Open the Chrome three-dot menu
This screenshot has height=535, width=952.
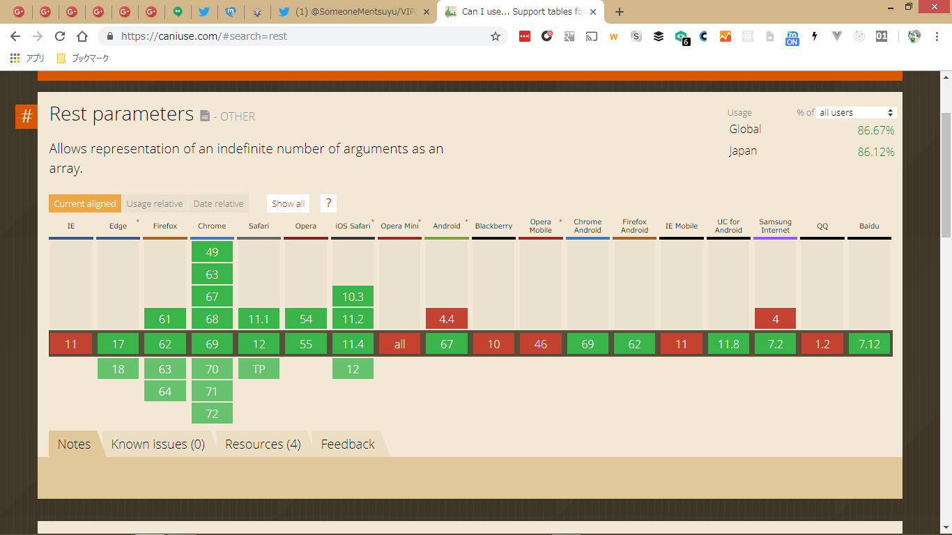(936, 36)
